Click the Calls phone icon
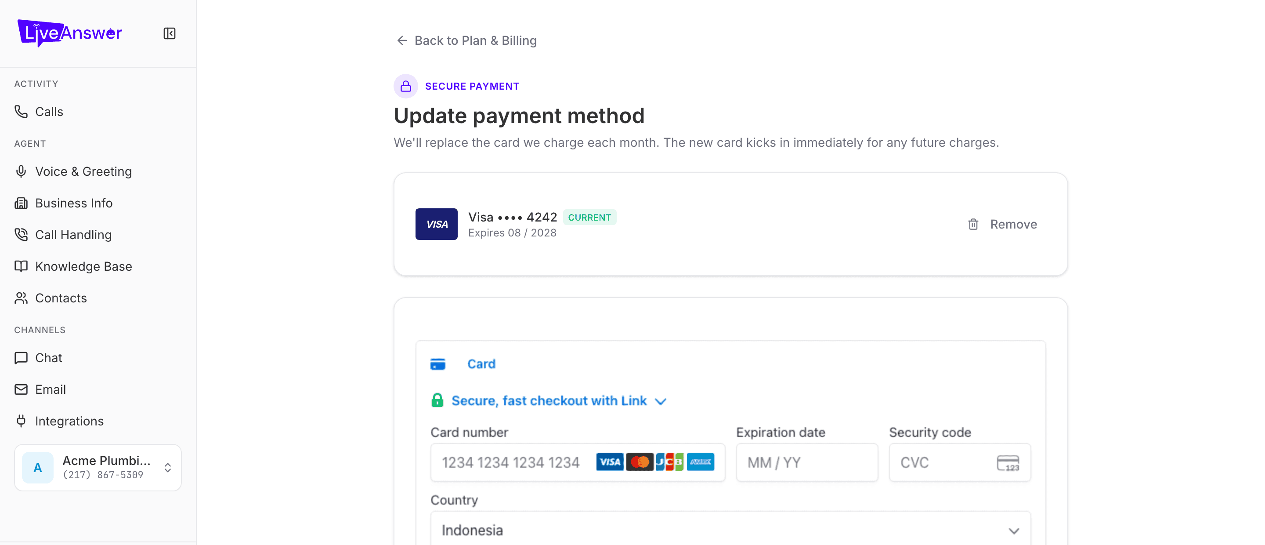Viewport: 1265px width, 545px height. point(21,112)
